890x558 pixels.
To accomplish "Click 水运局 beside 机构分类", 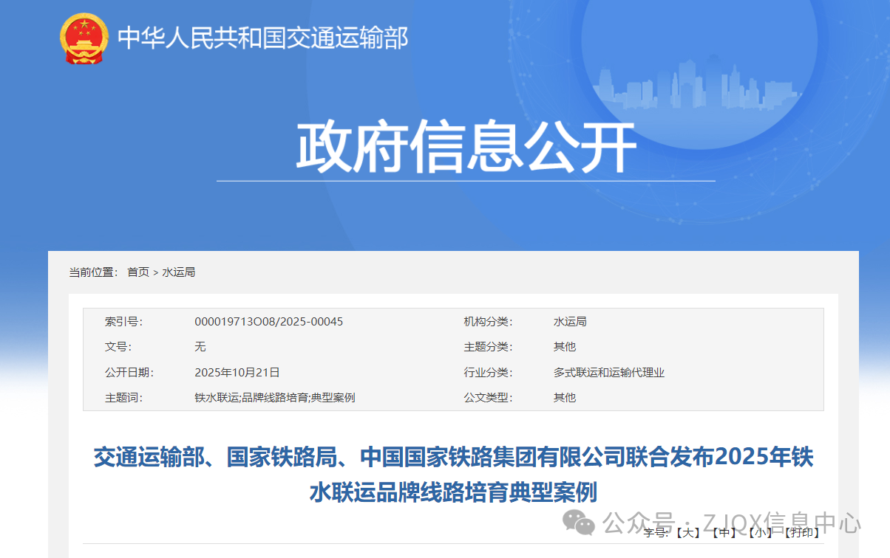I will [570, 322].
